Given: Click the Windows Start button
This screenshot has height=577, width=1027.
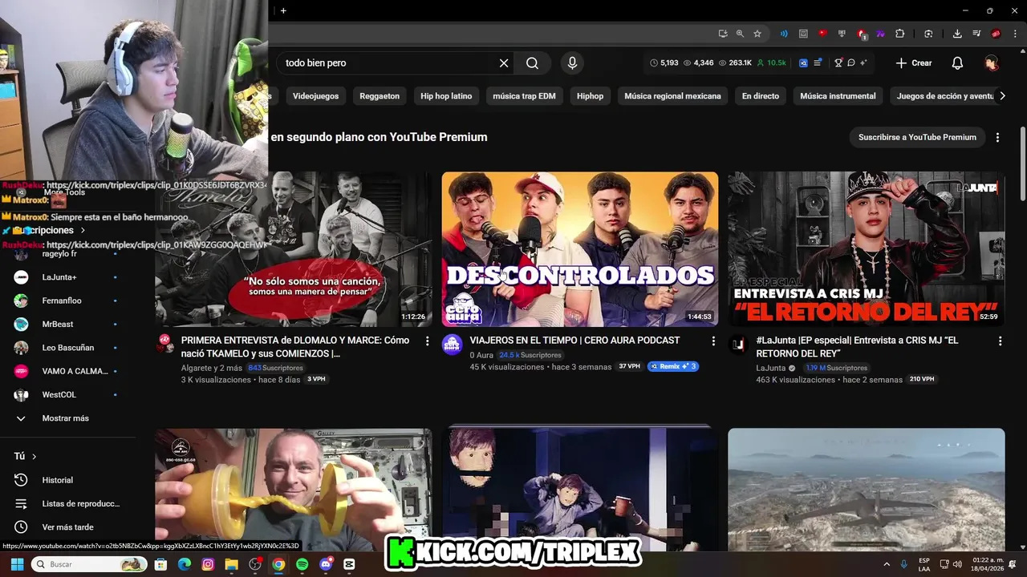Looking at the screenshot, I should 17,564.
